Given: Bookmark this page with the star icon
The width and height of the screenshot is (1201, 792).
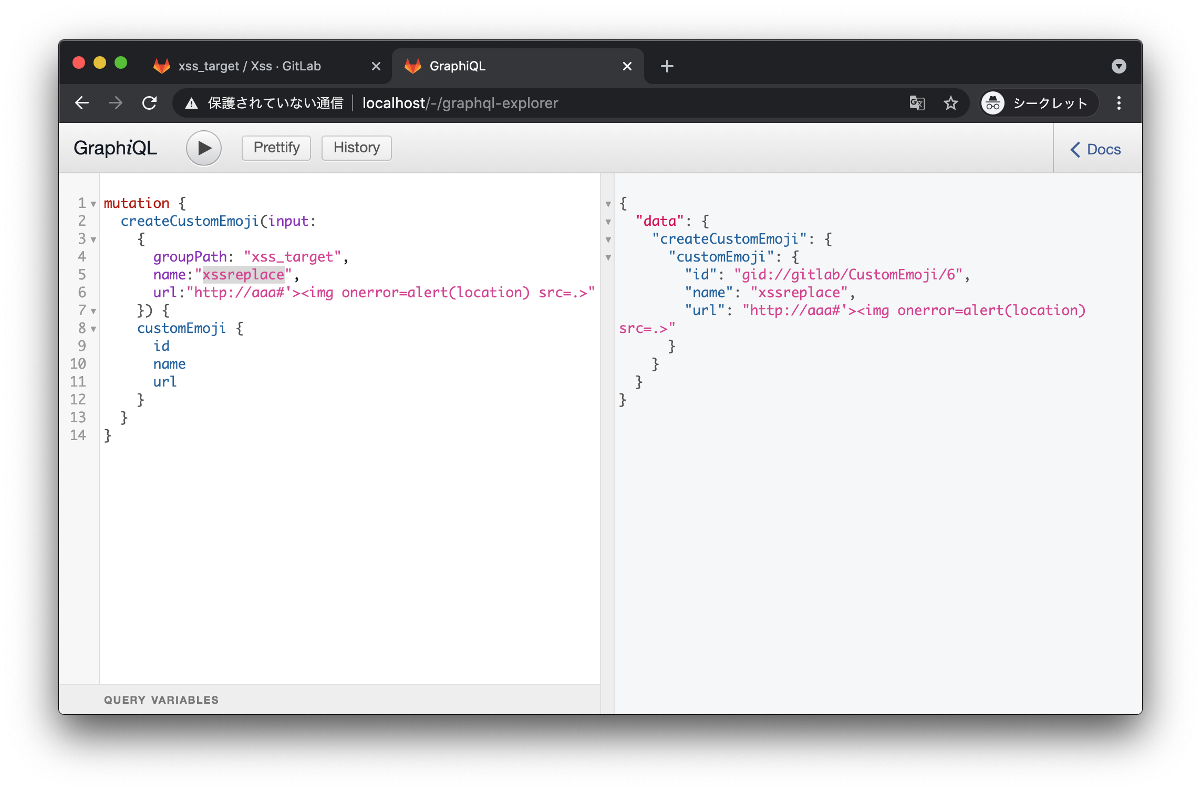Looking at the screenshot, I should pyautogui.click(x=950, y=103).
